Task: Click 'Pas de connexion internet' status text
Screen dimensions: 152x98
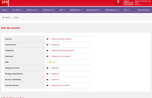Action: coord(62,39)
